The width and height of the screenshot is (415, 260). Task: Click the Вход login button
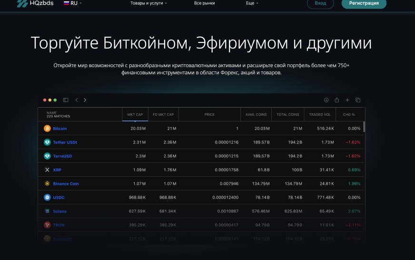320,3
